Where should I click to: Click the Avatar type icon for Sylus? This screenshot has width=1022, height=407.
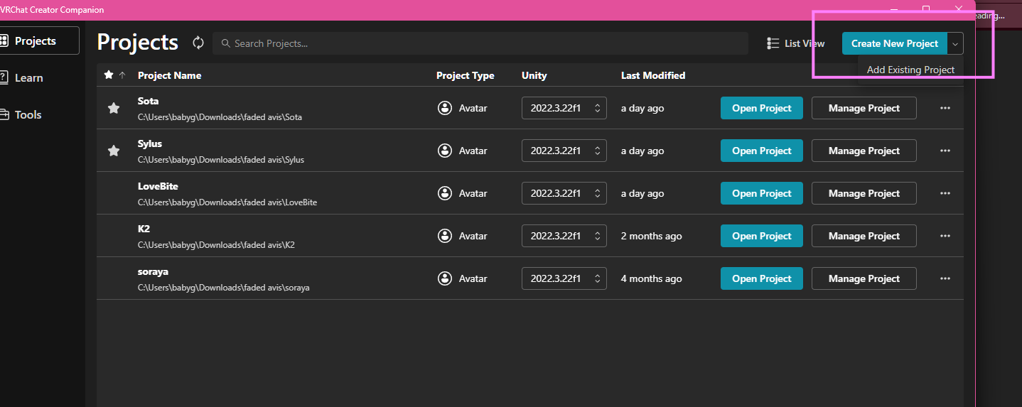[445, 151]
